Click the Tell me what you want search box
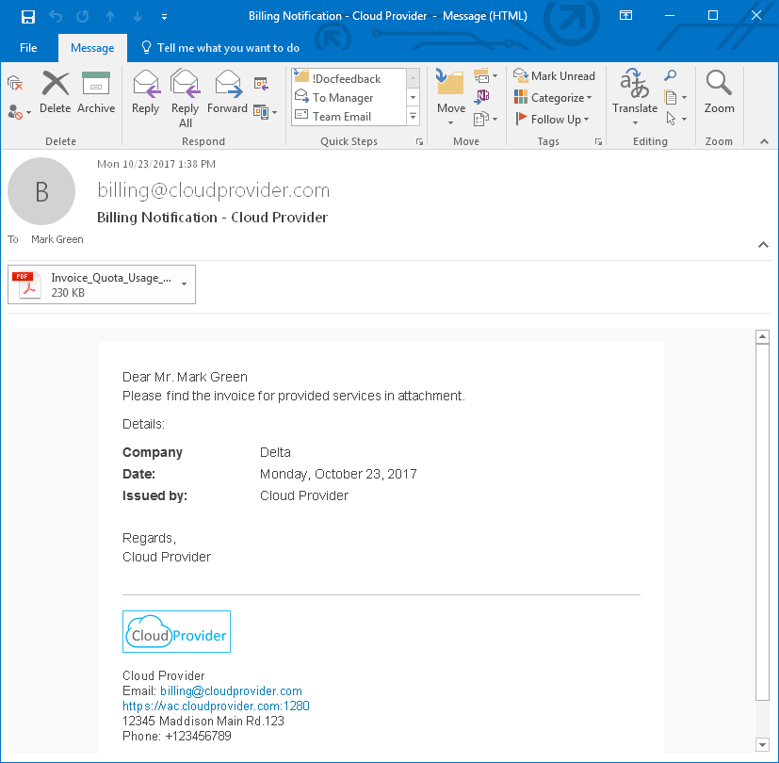This screenshot has height=763, width=779. click(228, 48)
